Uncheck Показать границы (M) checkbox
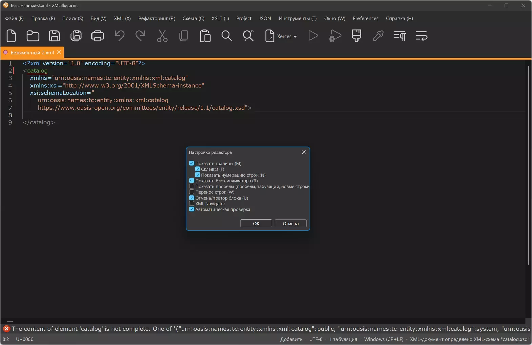532x345 pixels. (192, 163)
